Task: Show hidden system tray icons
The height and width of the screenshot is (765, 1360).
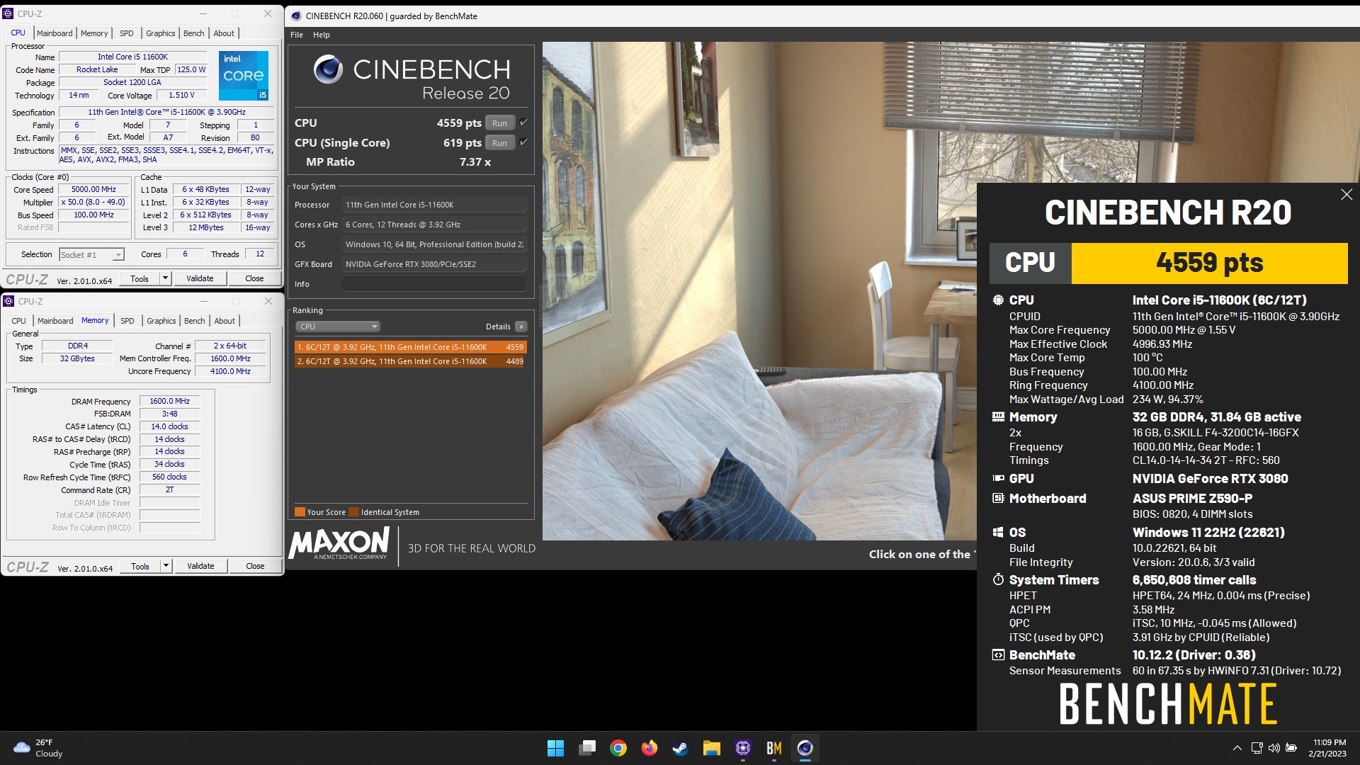Action: coord(1237,748)
